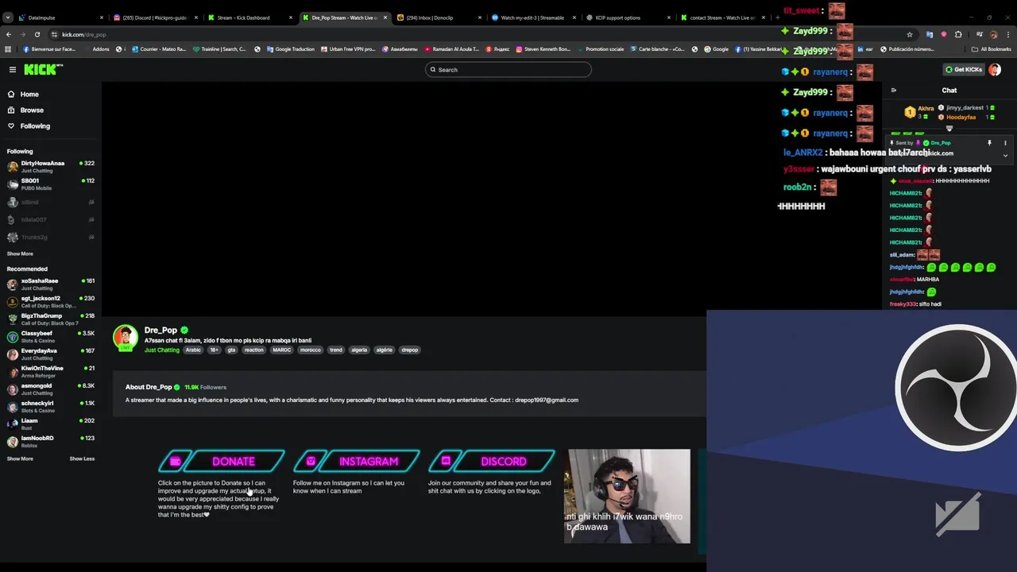This screenshot has width=1017, height=572.
Task: Open offline channel Trunks2g
Action: 51,237
